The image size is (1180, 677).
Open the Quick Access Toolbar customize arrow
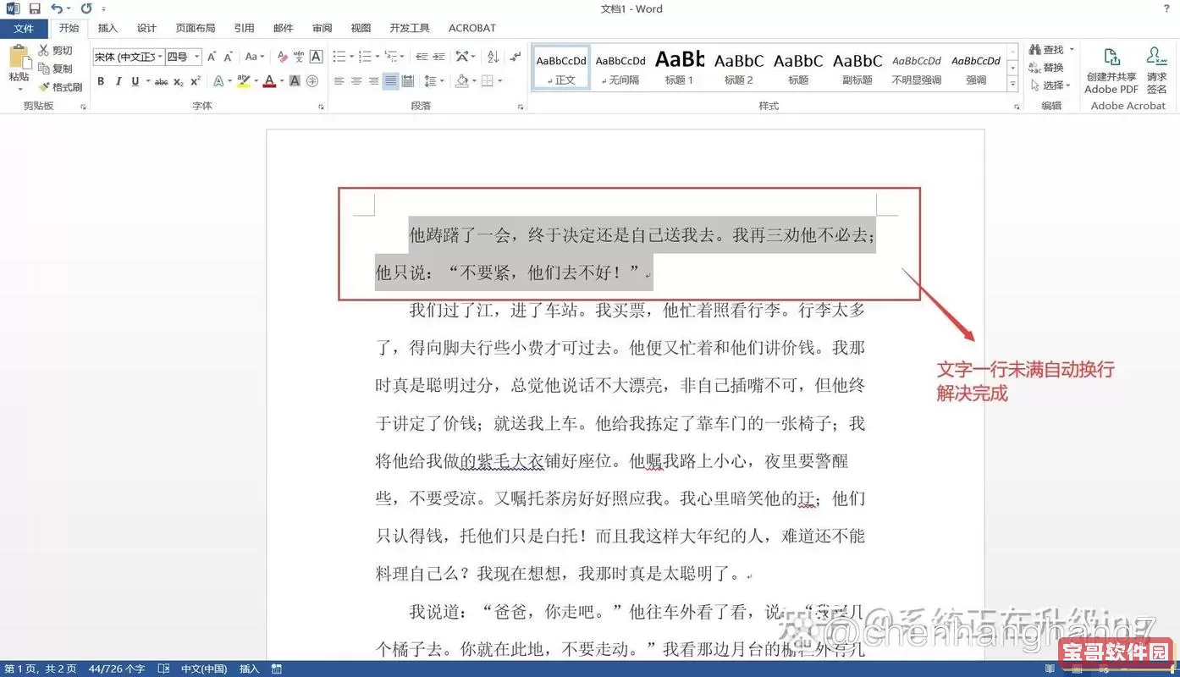104,9
